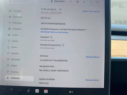Open the dashcam app in bottom bar
127x95 pixels.
pyautogui.click(x=11, y=90)
